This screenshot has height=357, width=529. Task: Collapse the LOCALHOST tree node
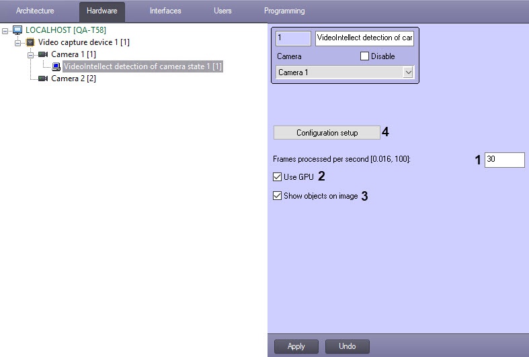(x=5, y=31)
